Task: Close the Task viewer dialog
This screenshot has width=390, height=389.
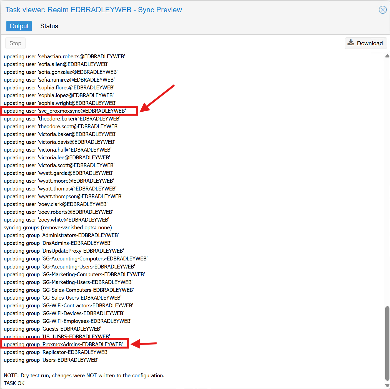Action: coord(382,10)
